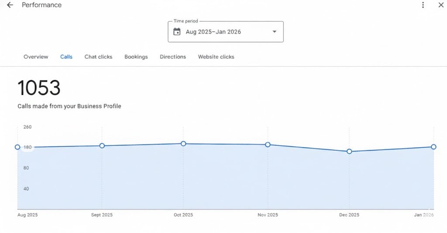Select the Calls tab
The image size is (447, 233).
coord(66,57)
